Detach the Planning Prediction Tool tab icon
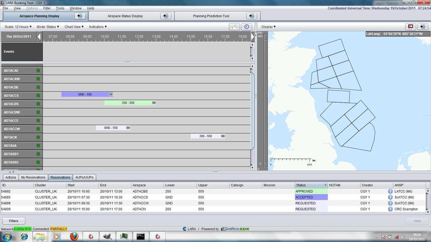 coord(252,16)
